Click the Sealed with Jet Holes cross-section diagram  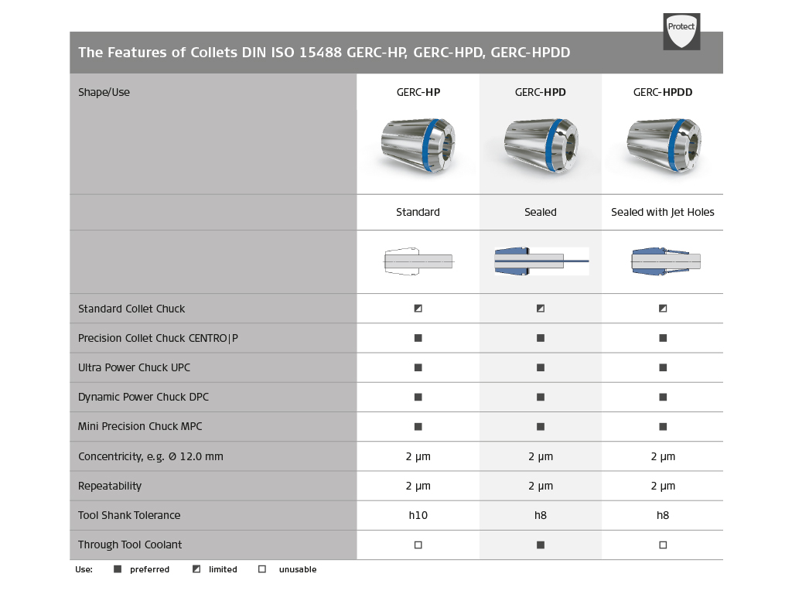[x=666, y=261]
